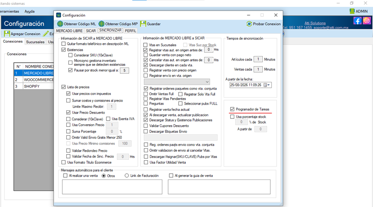The image size is (373, 207).
Task: Click the Pausar por stock value field
Action: click(x=124, y=70)
